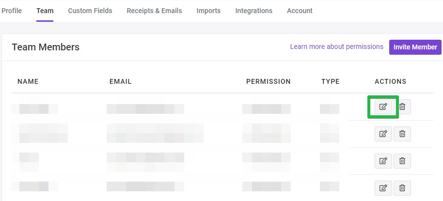443x201 pixels.
Task: Open Learn more about permissions link
Action: (337, 46)
